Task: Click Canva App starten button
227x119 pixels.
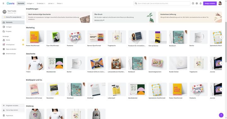Action: click(13, 110)
